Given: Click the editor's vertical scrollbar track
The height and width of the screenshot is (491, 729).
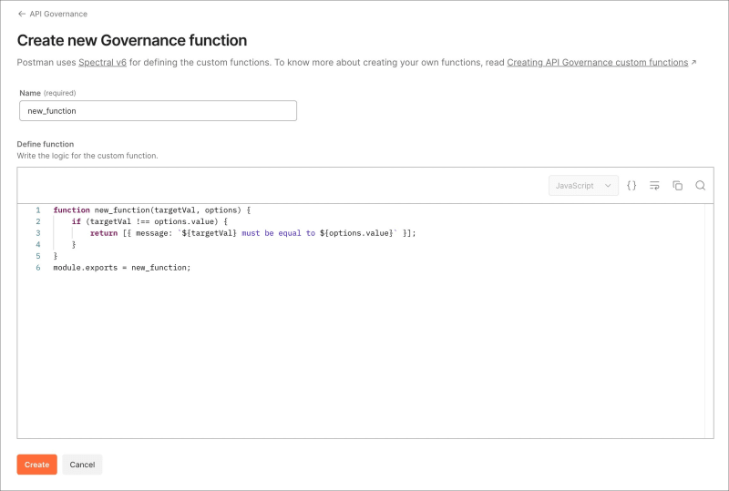Looking at the screenshot, I should 709,321.
